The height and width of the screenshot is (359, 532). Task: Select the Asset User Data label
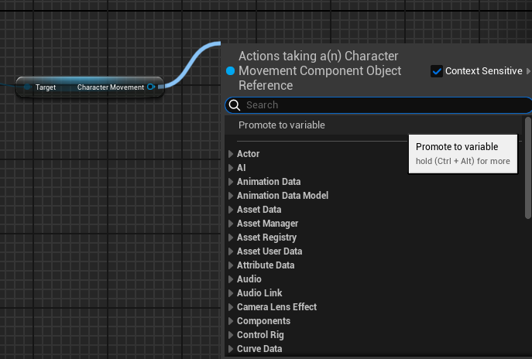click(269, 251)
